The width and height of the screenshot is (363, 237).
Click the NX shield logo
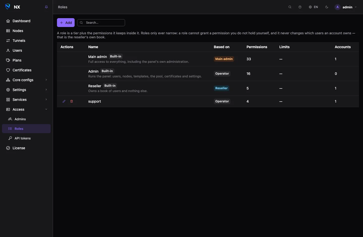8,7
